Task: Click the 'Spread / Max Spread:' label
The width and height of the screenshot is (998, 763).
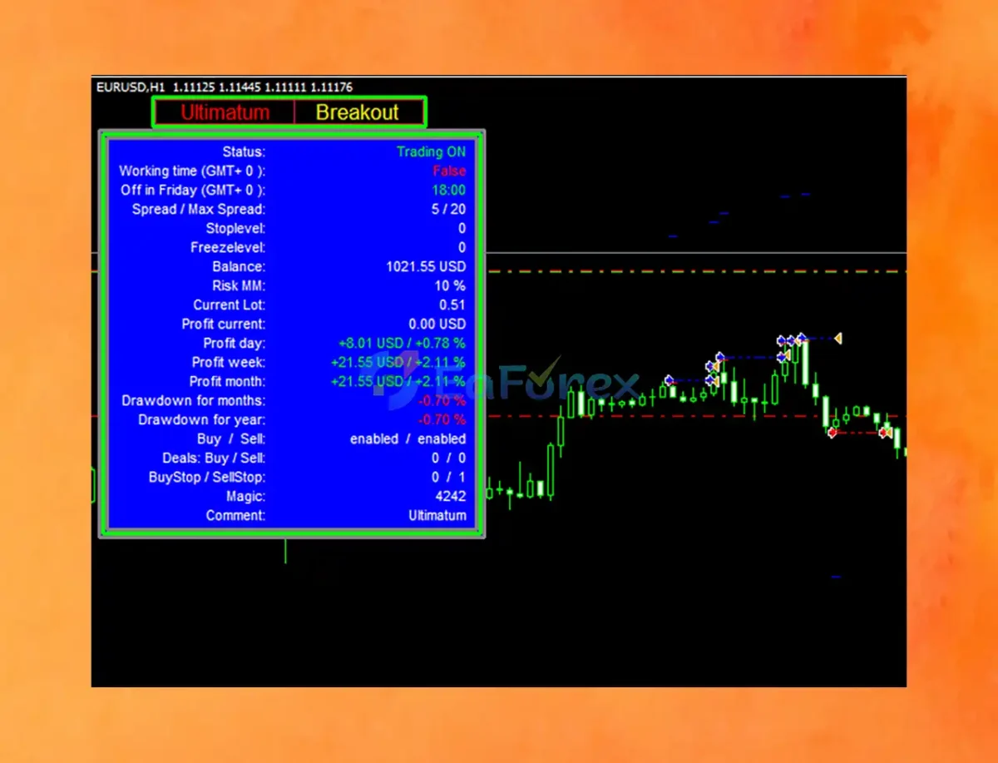Action: click(x=199, y=209)
